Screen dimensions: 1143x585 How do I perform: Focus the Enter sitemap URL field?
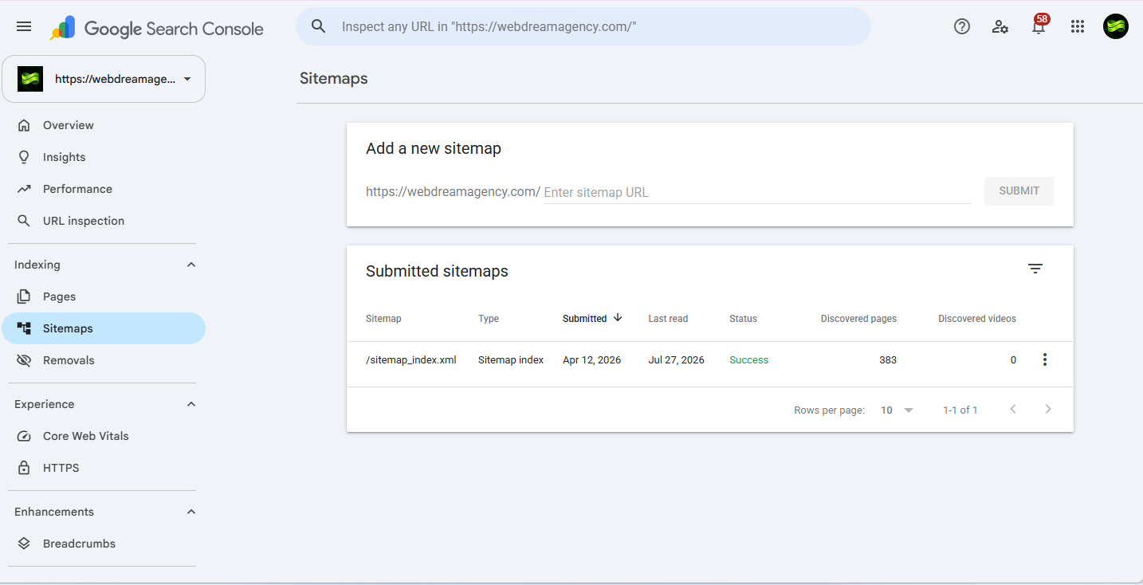tap(757, 192)
